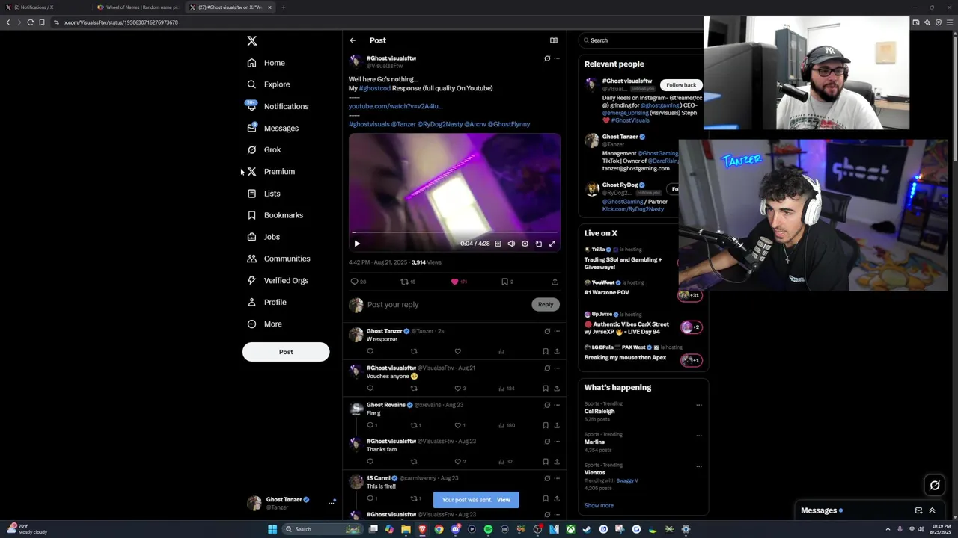Open 'Breaking my mouse then Apex' live

point(625,357)
